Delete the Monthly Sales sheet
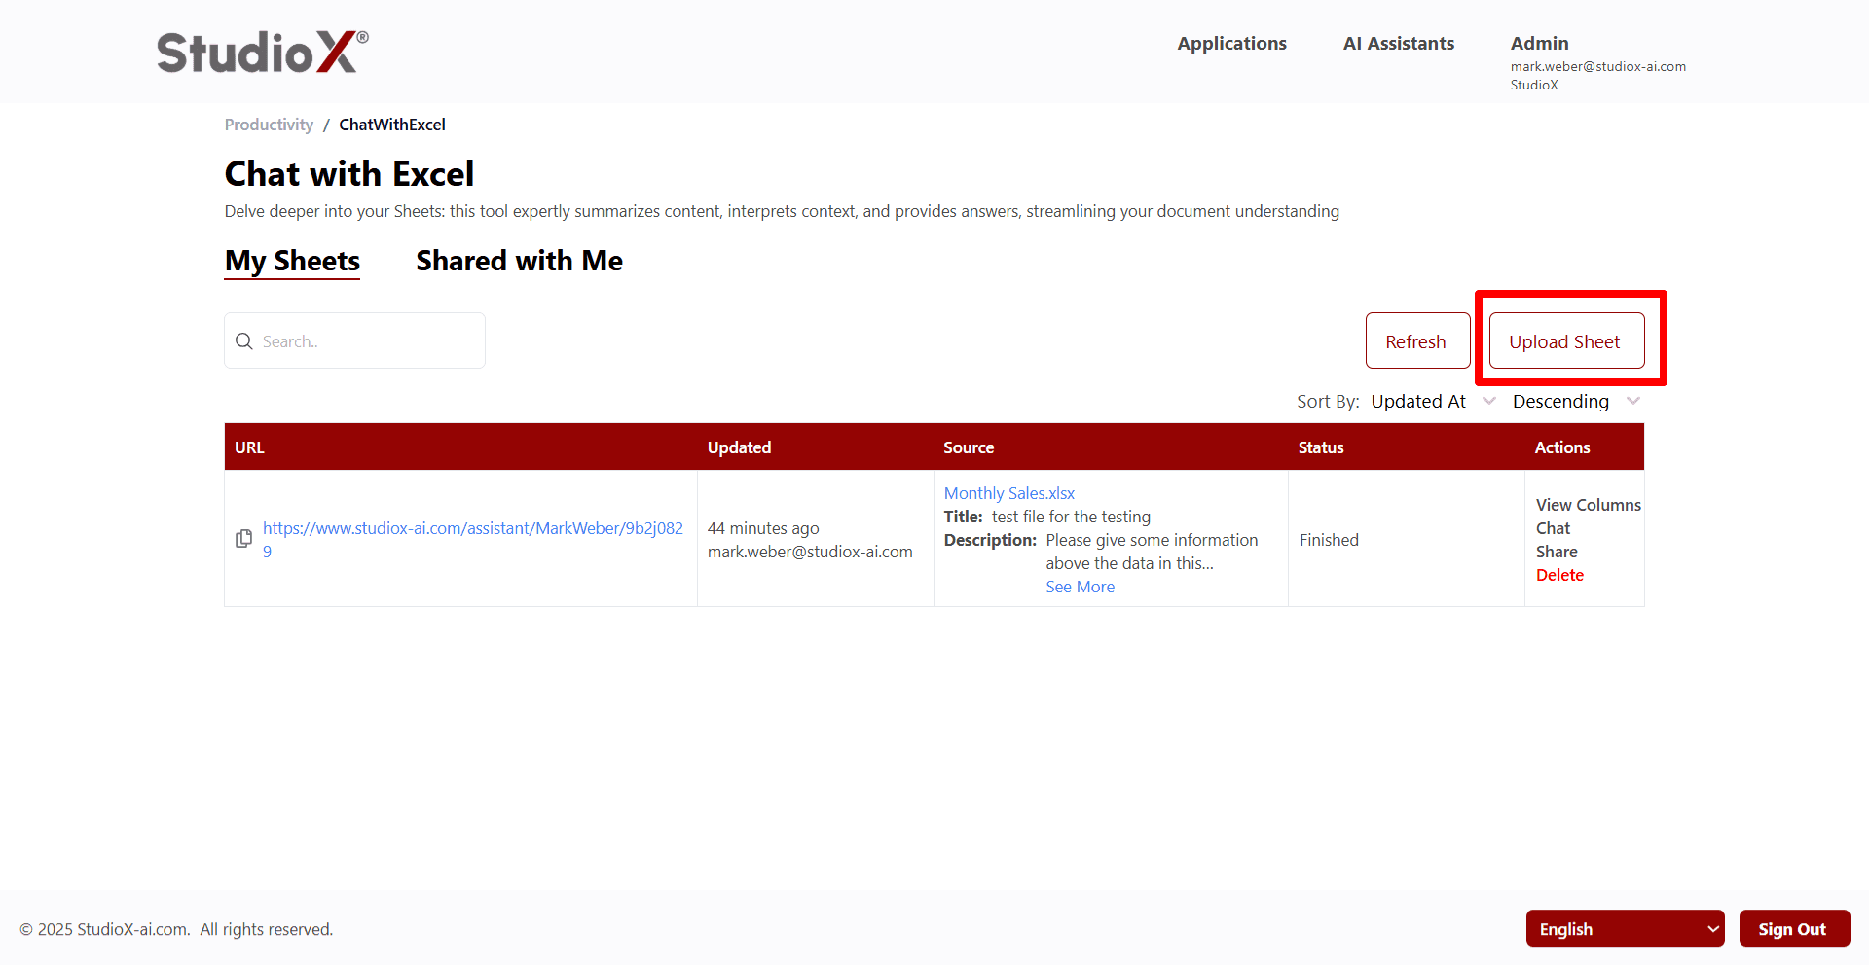The image size is (1869, 966). tap(1559, 575)
